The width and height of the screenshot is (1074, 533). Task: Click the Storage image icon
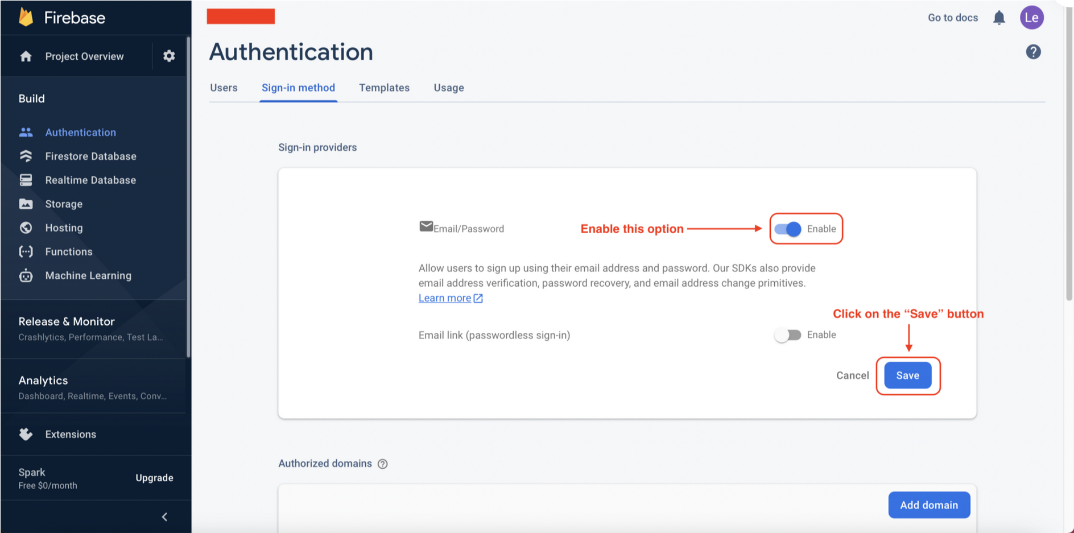pyautogui.click(x=26, y=204)
